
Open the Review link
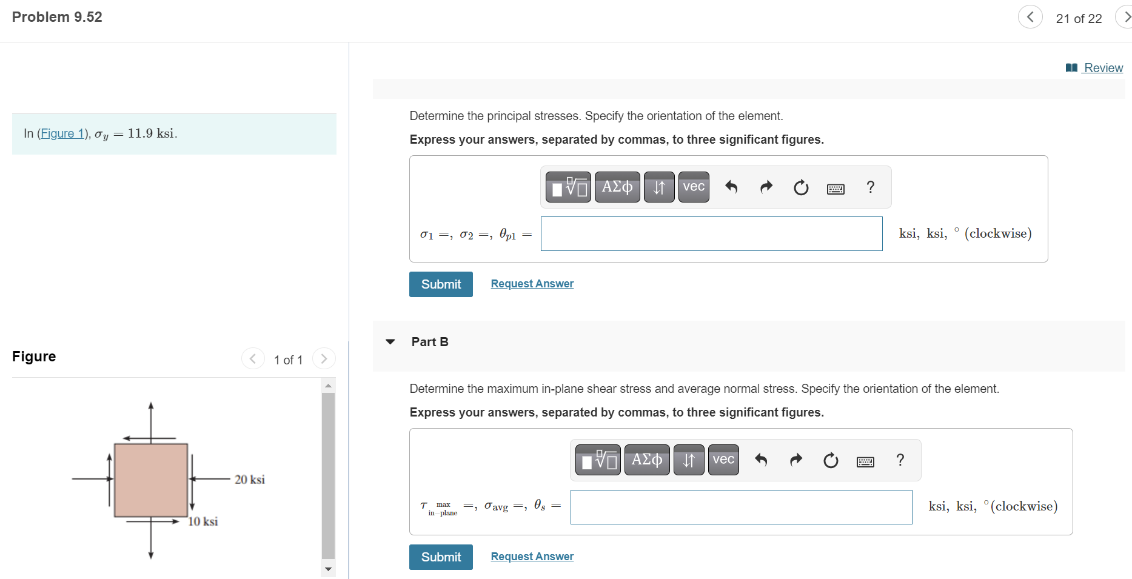pyautogui.click(x=1102, y=67)
